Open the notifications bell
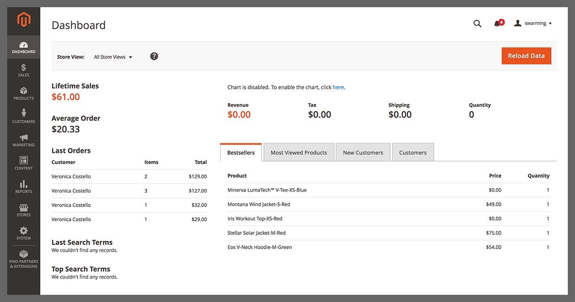The height and width of the screenshot is (302, 575). point(497,23)
